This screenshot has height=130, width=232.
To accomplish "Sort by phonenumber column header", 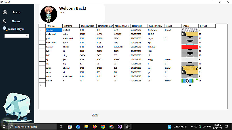I will point(88,26).
